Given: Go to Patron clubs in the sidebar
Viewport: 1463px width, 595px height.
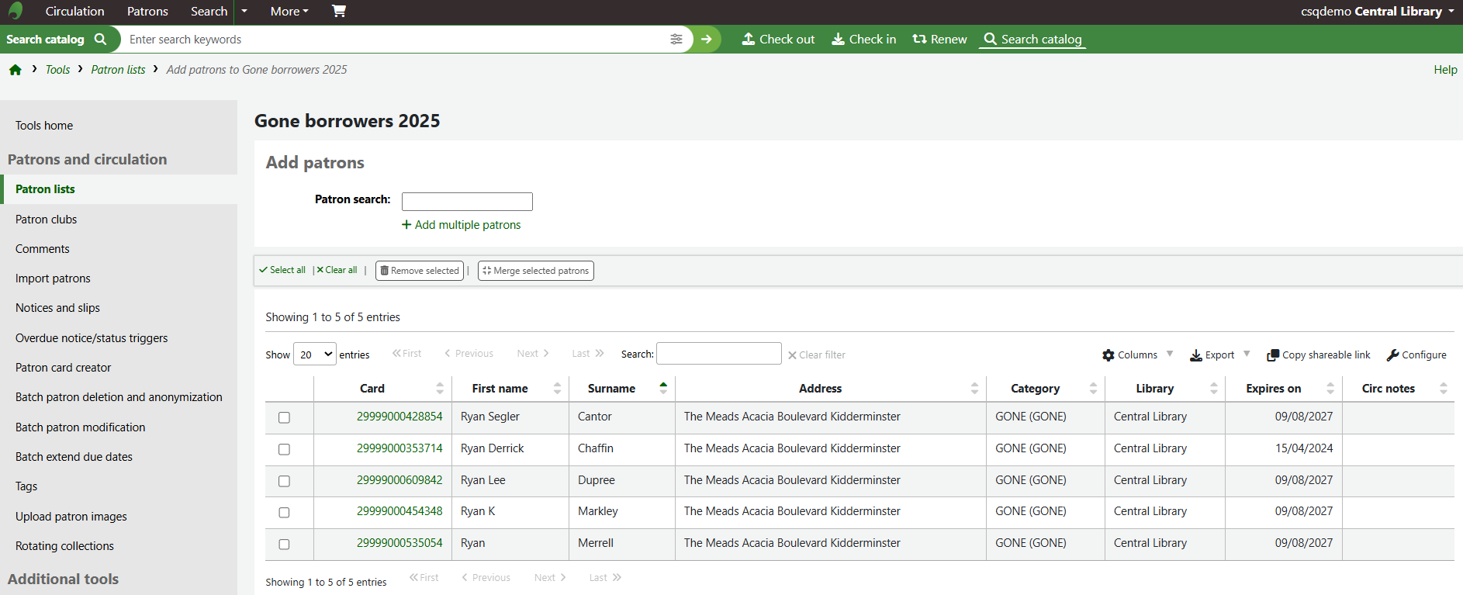Looking at the screenshot, I should pos(47,220).
